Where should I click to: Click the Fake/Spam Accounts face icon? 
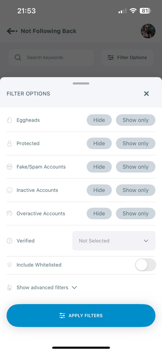(9, 167)
